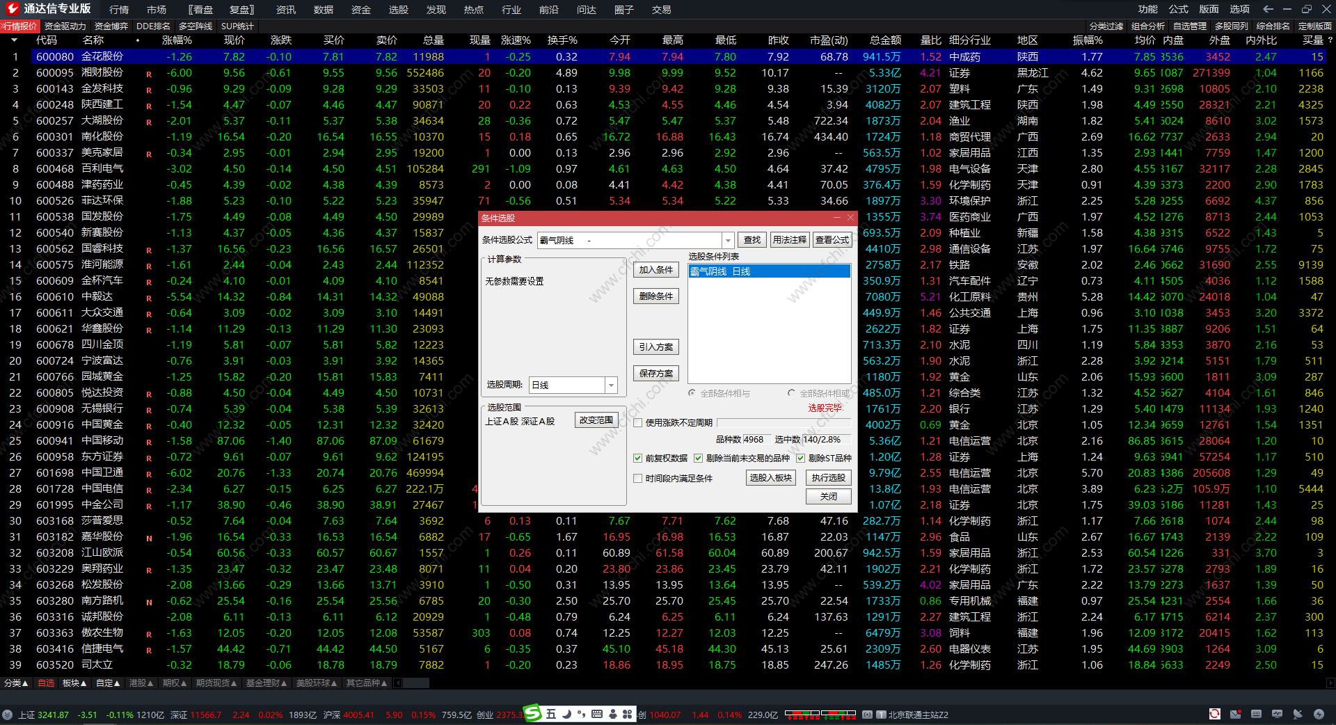Toggle Sogou 五 wubi input mode
The height and width of the screenshot is (725, 1336).
tap(551, 714)
